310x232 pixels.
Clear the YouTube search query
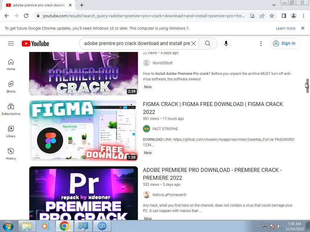(x=193, y=43)
